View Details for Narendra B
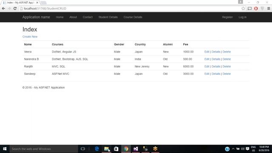The width and height of the screenshot is (272, 153). (x=216, y=59)
